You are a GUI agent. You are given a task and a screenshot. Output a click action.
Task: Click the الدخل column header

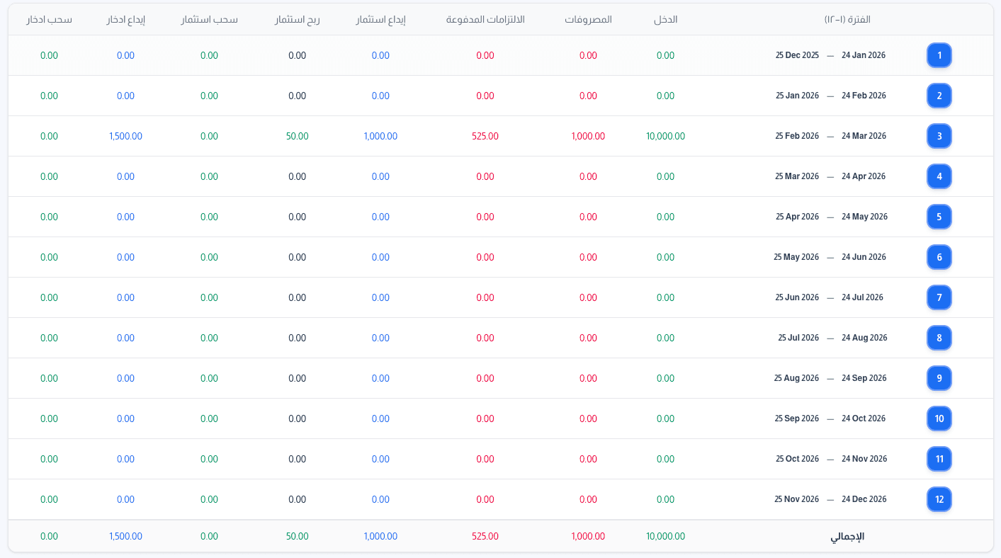pos(665,20)
